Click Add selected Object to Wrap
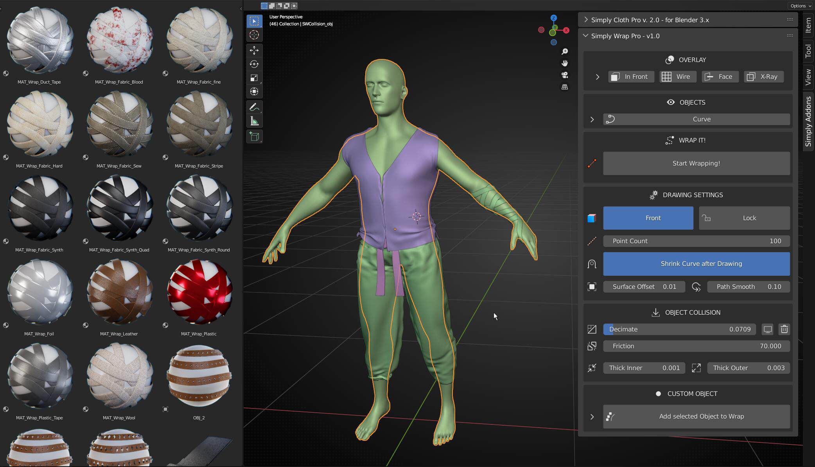 pyautogui.click(x=696, y=417)
